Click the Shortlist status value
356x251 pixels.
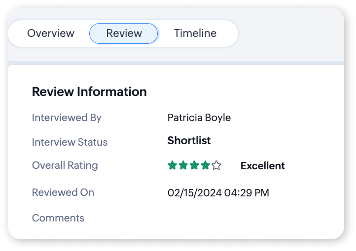point(189,140)
